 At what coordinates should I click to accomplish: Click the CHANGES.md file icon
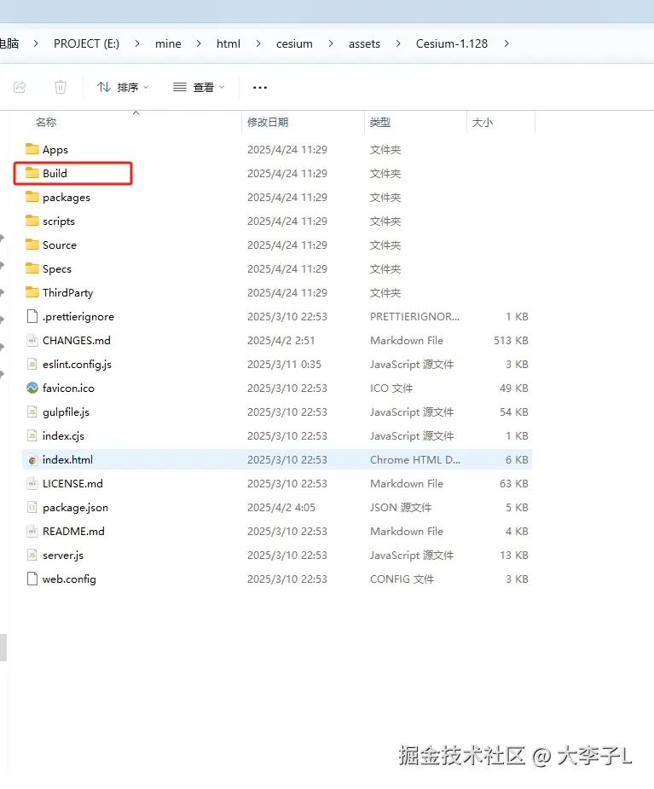pos(32,340)
